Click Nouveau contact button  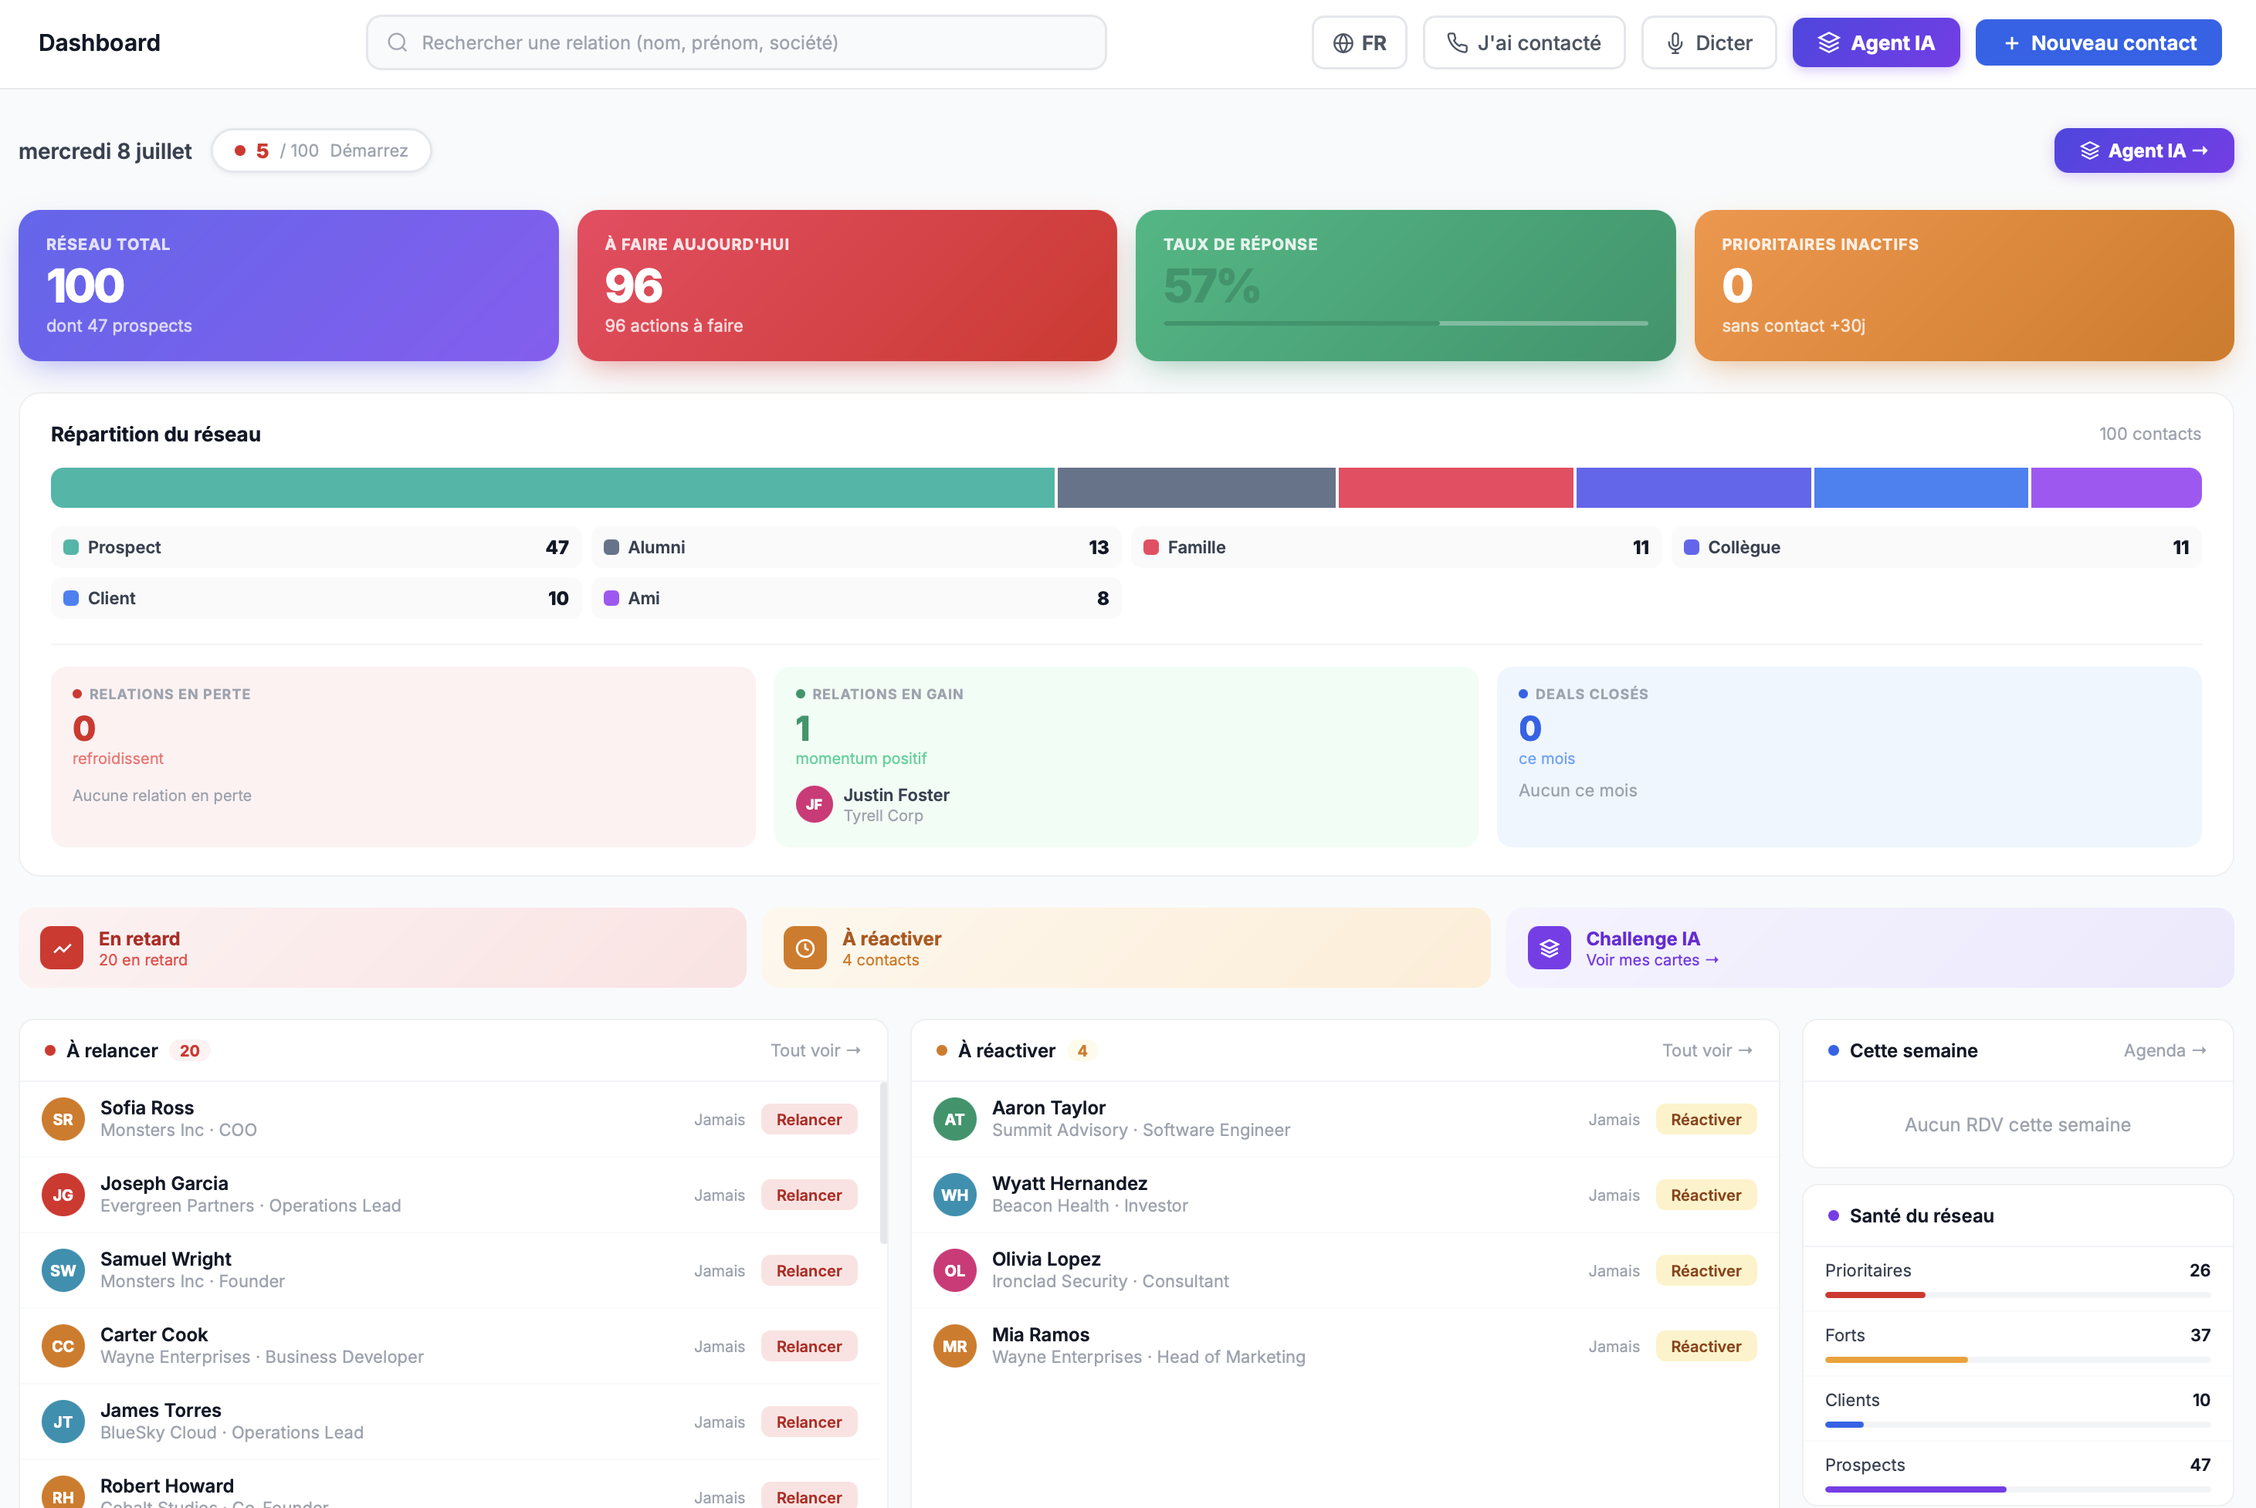(2098, 43)
